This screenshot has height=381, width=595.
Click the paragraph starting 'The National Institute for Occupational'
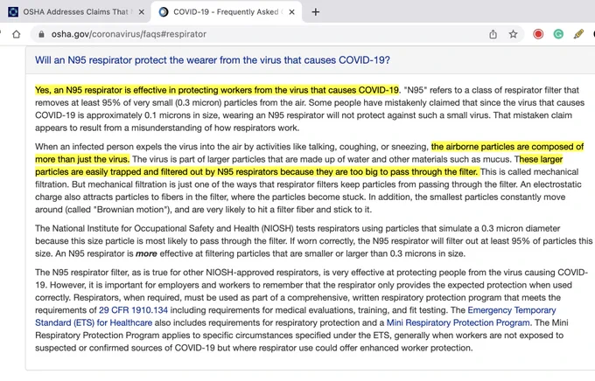tap(313, 240)
